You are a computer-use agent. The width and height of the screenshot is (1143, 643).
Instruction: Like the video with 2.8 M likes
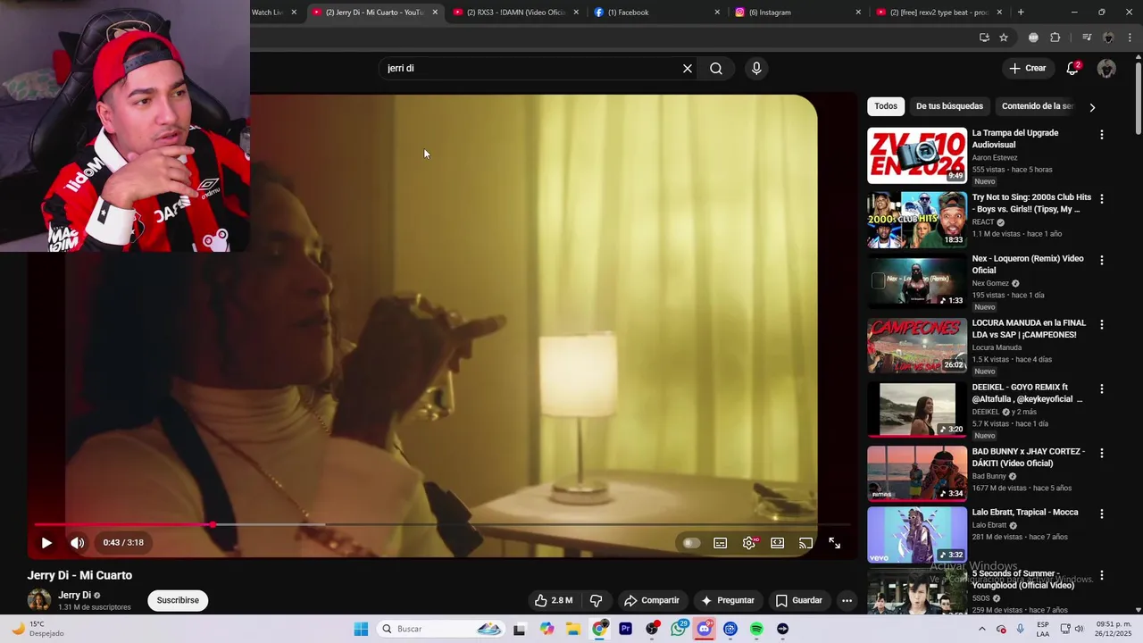click(553, 600)
